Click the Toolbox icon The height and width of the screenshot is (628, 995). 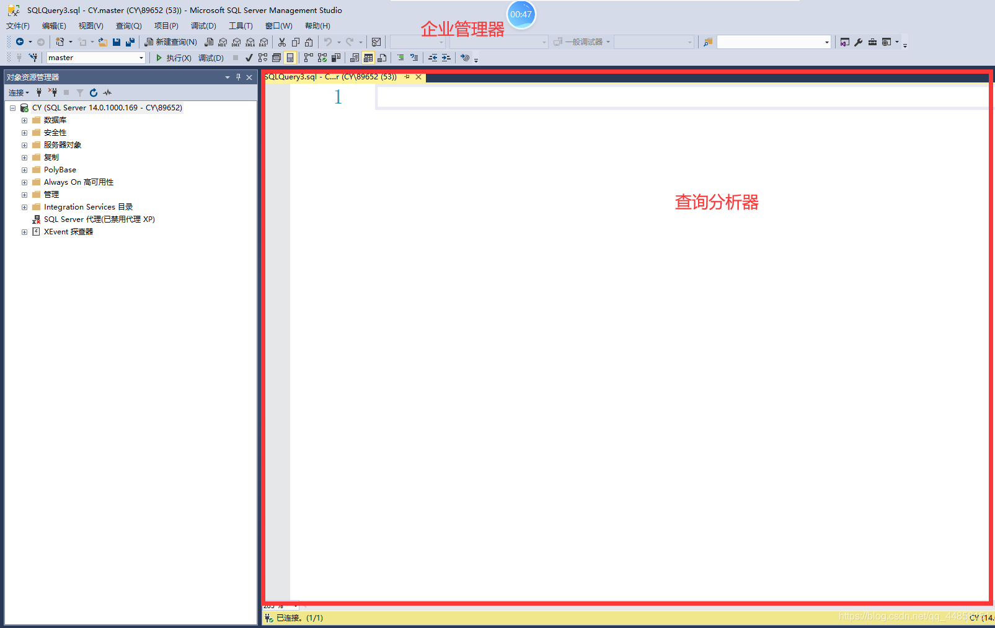tap(872, 42)
